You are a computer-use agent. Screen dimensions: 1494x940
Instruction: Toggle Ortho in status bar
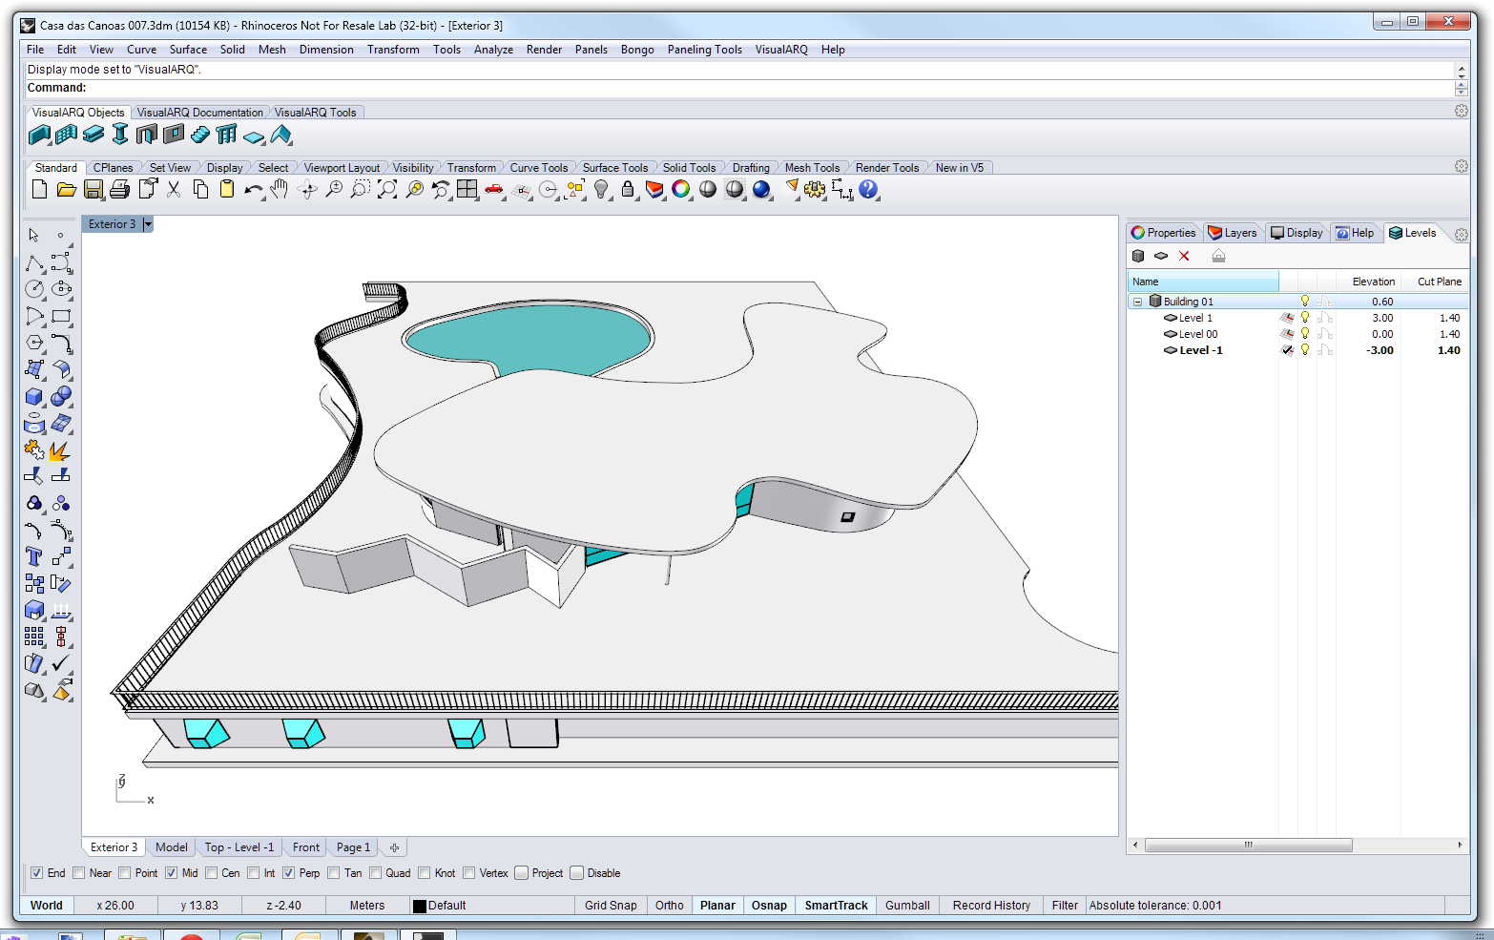669,906
